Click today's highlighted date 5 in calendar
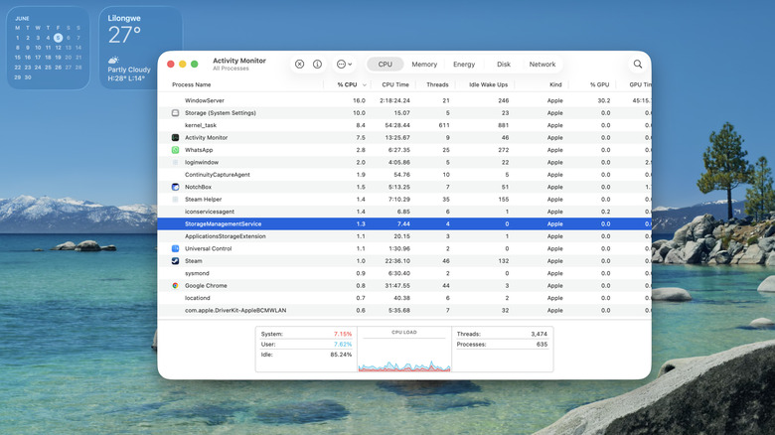The height and width of the screenshot is (435, 775). click(58, 38)
